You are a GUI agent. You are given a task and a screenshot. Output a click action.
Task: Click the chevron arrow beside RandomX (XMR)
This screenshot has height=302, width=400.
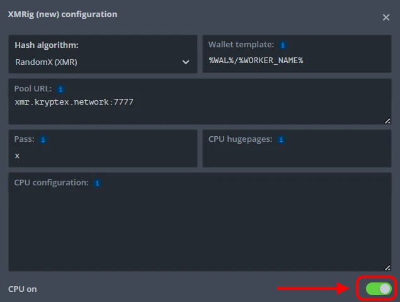pos(186,62)
